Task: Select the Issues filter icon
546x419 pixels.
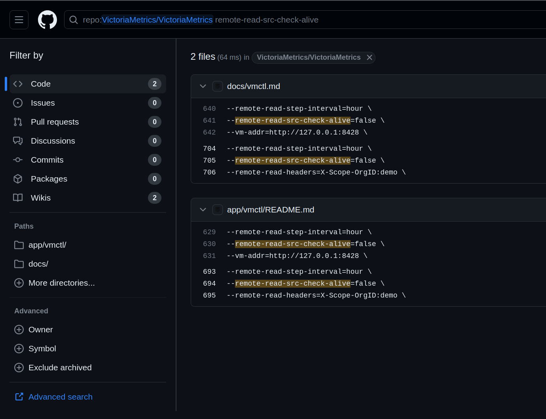Action: 18,103
